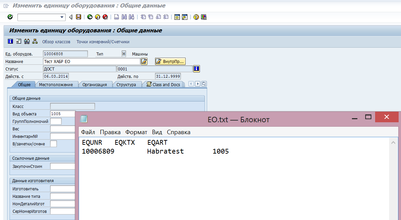This screenshot has width=401, height=220.
Task: Click the text Habratest in Notepad
Action: pos(166,151)
